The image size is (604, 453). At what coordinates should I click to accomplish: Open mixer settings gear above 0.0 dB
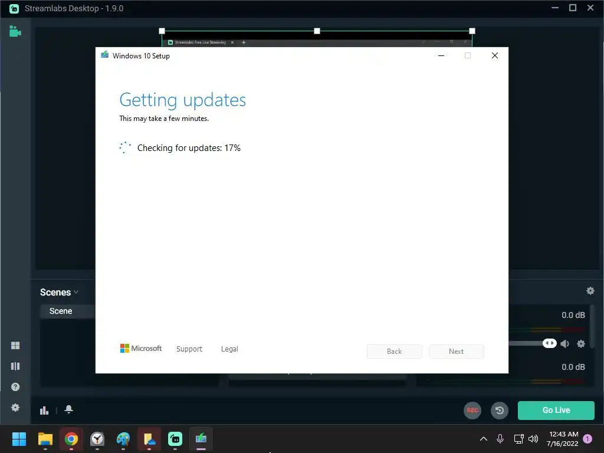[590, 291]
